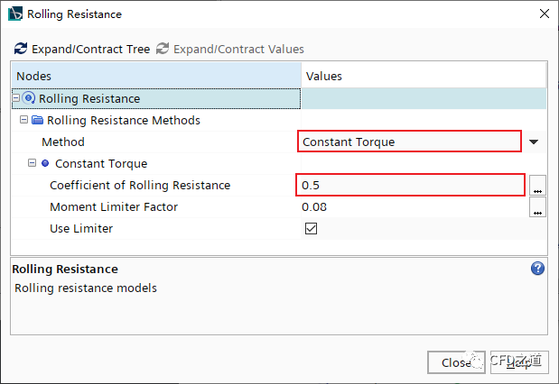The height and width of the screenshot is (384, 559).
Task: Click the Expand/Contract Values icon
Action: (x=163, y=49)
